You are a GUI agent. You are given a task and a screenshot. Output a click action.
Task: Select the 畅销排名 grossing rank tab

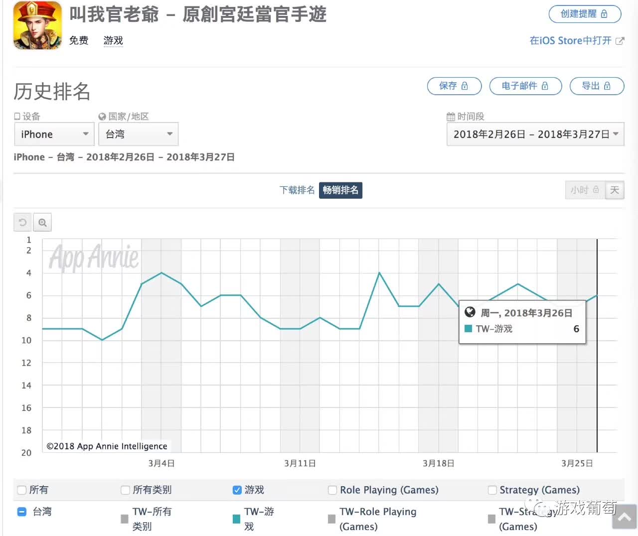[340, 190]
